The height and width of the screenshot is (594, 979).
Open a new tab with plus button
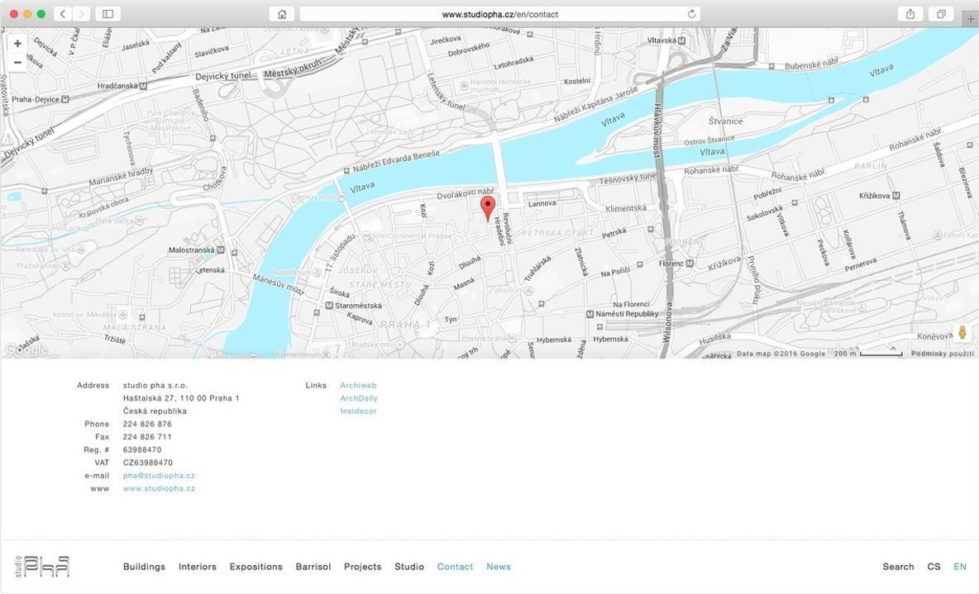click(x=970, y=17)
